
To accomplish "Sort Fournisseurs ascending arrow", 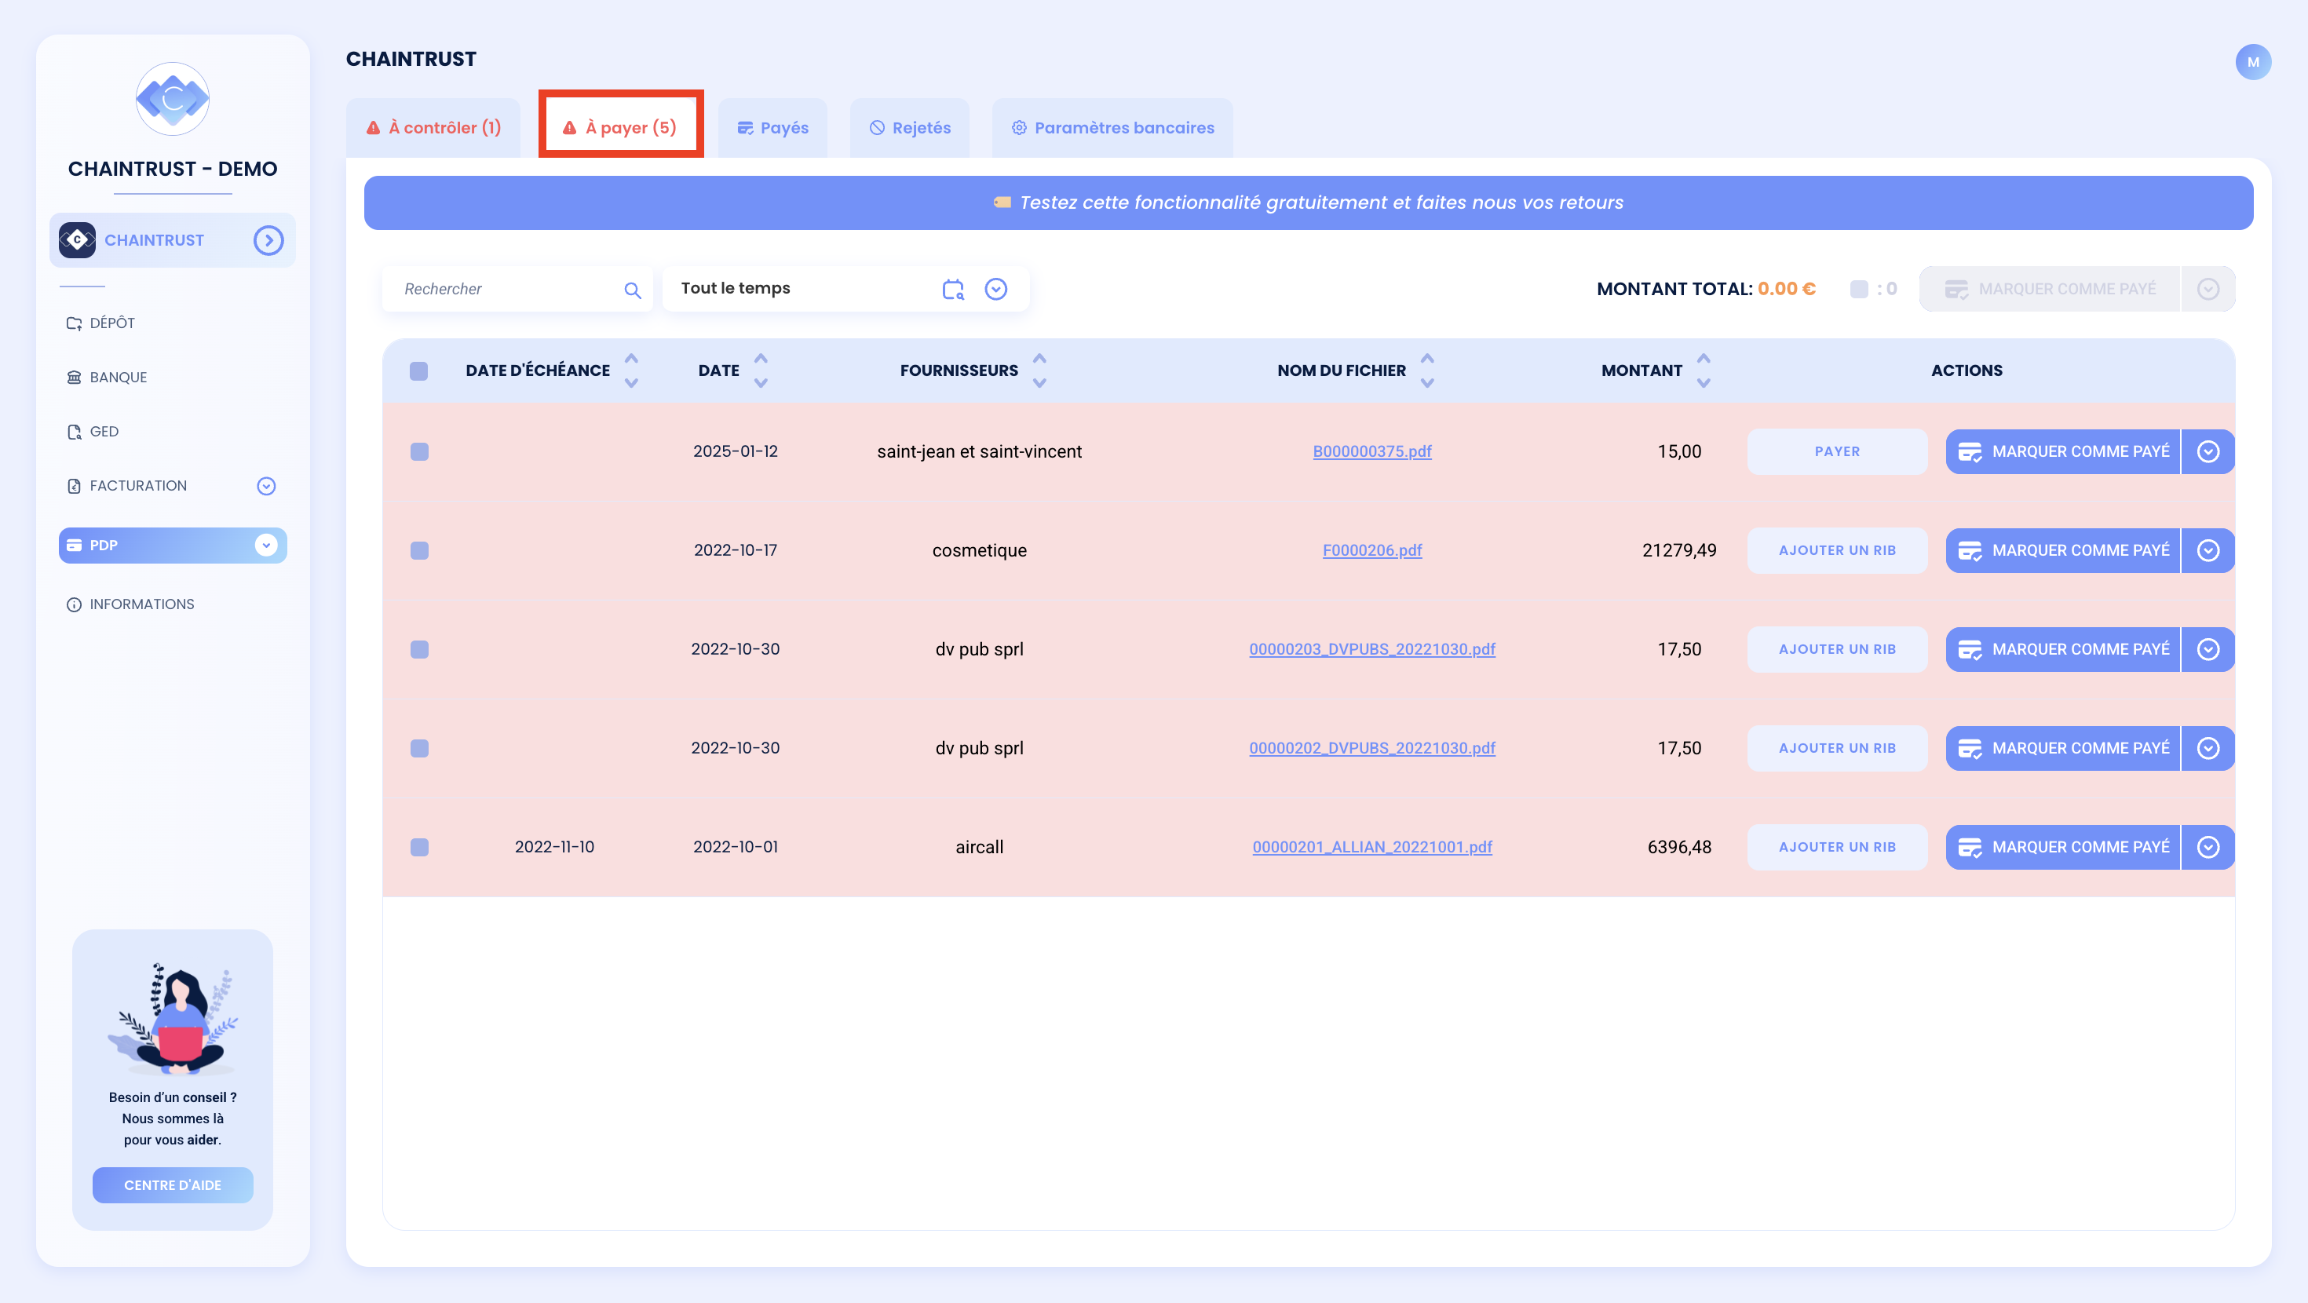I will (1039, 359).
